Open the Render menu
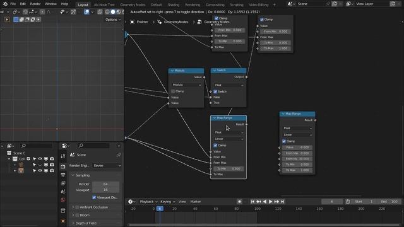The width and height of the screenshot is (404, 227). (x=35, y=4)
